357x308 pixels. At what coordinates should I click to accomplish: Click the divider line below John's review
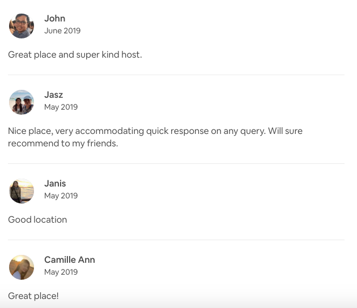(176, 75)
